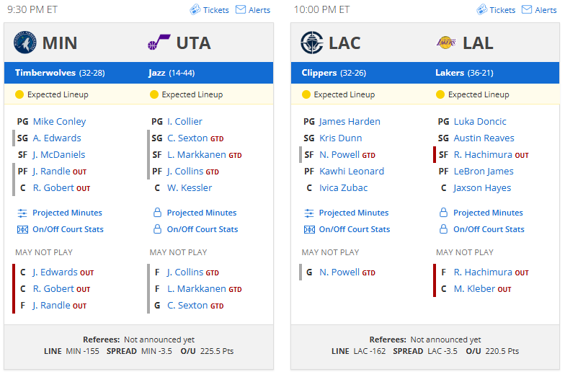Click the Lakers team logo

(446, 43)
